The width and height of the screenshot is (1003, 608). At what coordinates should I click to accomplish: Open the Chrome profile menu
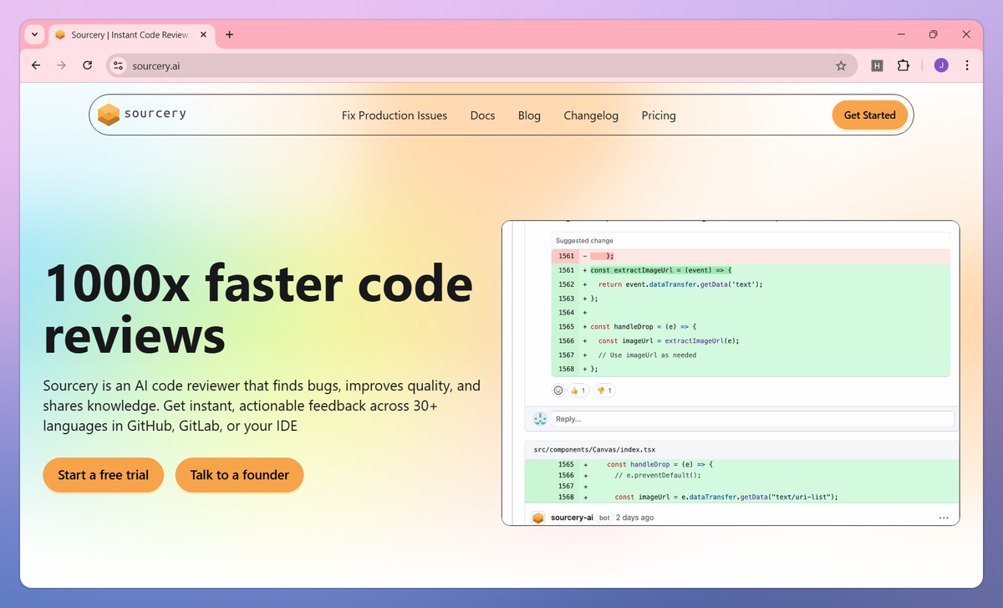[x=940, y=65]
